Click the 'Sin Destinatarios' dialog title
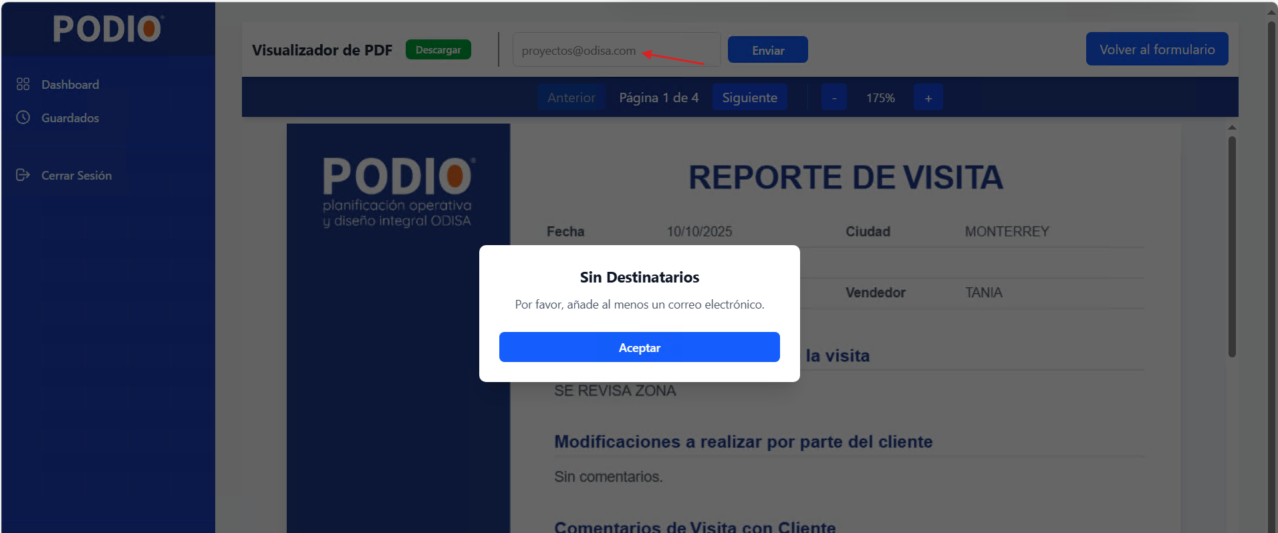 [640, 277]
